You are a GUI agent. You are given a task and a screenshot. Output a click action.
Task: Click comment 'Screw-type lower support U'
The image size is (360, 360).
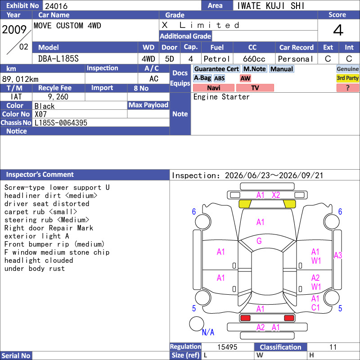57,187
